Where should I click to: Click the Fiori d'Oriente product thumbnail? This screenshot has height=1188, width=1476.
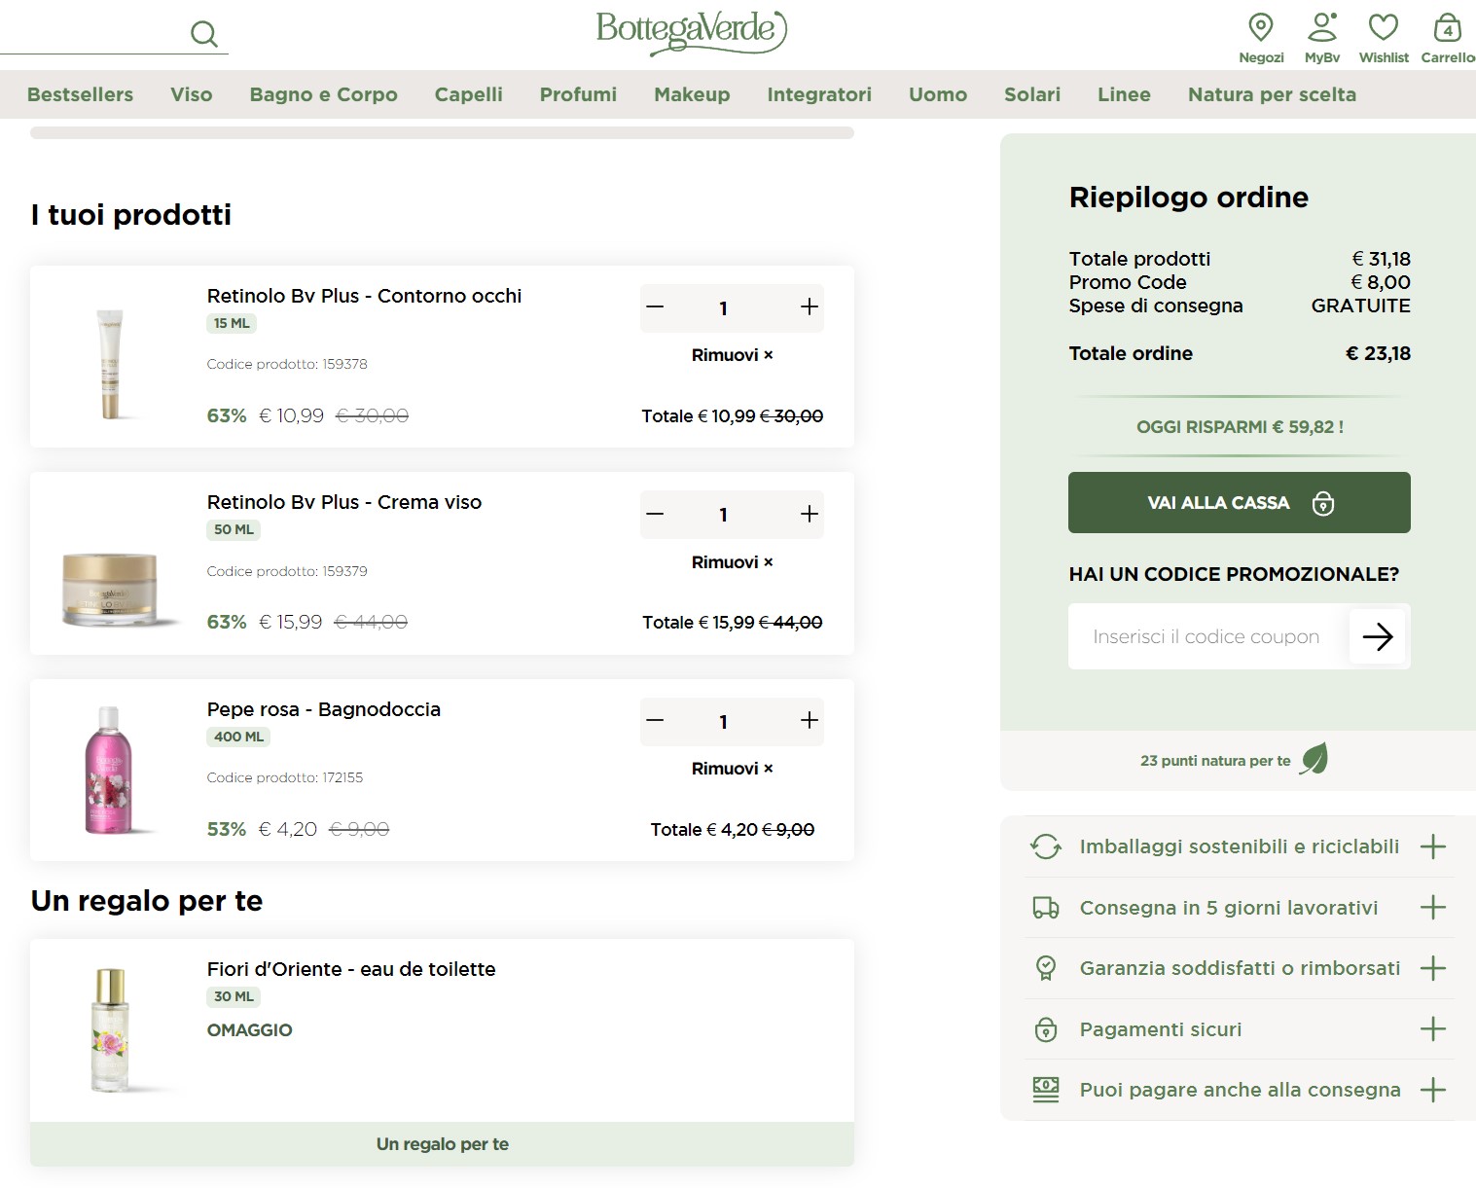pos(110,1029)
